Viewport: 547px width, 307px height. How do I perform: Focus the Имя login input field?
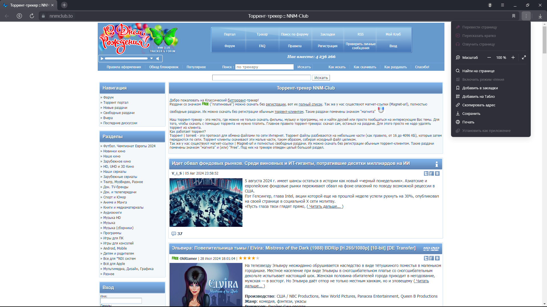pyautogui.click(x=121, y=301)
